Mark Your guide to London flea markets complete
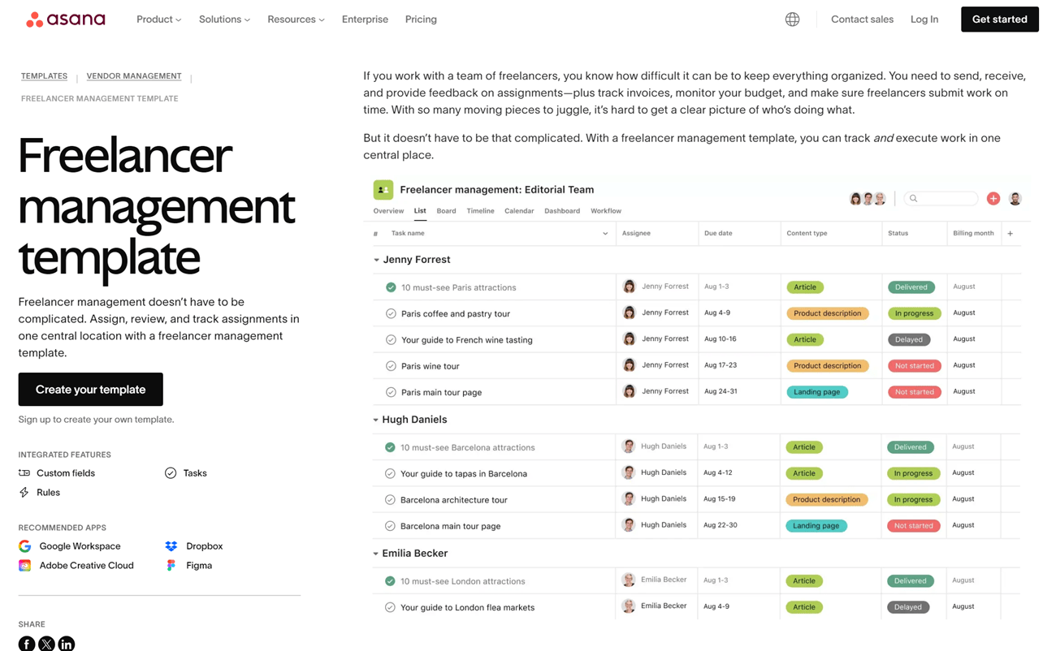The image size is (1056, 651). coord(390,607)
